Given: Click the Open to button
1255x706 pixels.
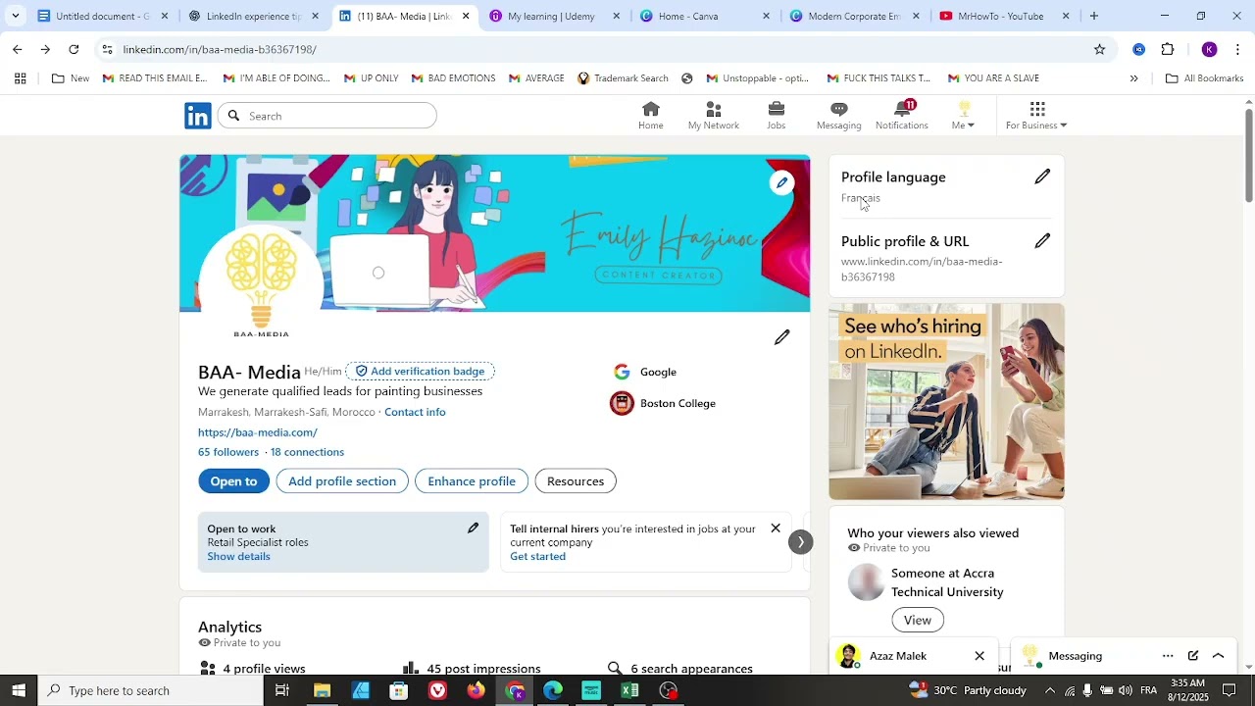Looking at the screenshot, I should 233,481.
